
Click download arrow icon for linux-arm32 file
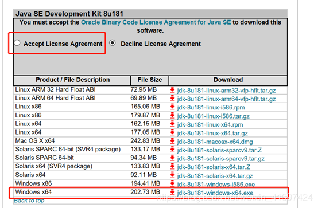(172, 90)
